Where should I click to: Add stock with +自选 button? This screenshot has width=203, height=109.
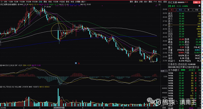[195, 2]
